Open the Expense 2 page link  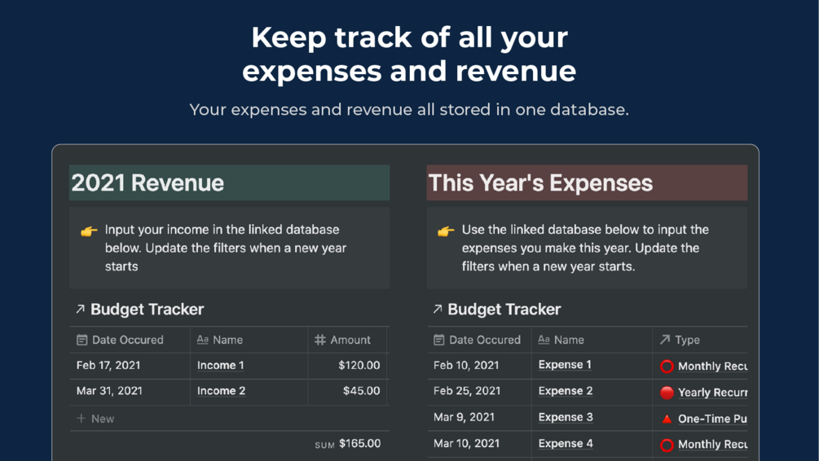(566, 391)
